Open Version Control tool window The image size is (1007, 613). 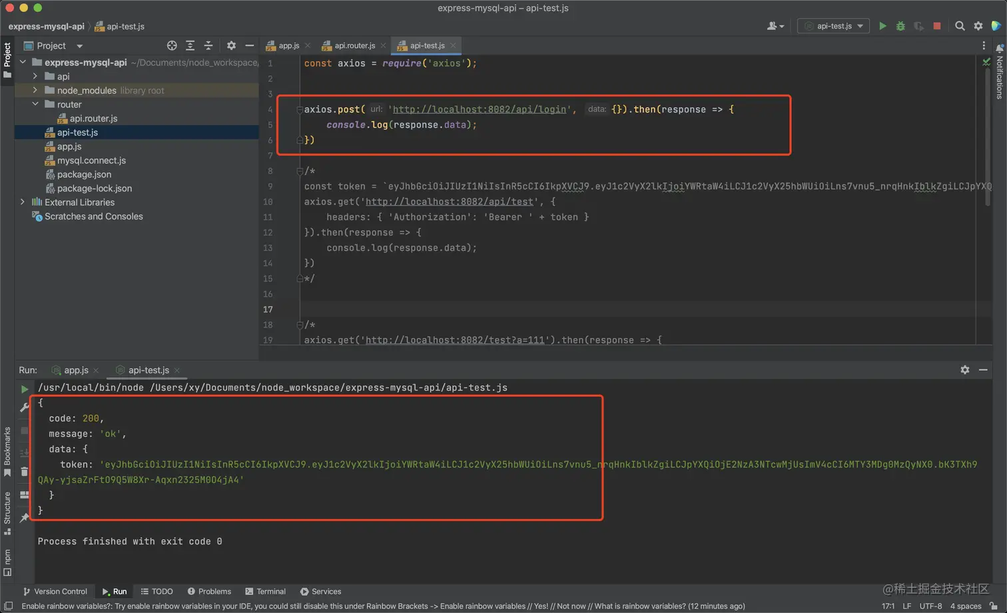(x=55, y=591)
